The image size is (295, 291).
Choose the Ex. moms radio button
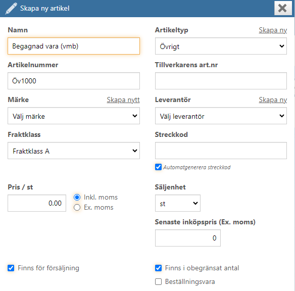click(77, 208)
